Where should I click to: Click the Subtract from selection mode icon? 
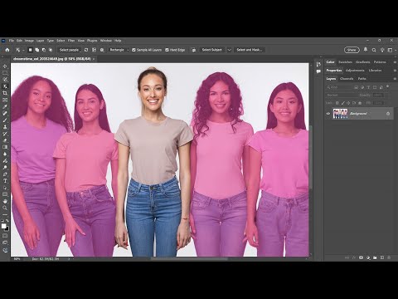(44, 50)
